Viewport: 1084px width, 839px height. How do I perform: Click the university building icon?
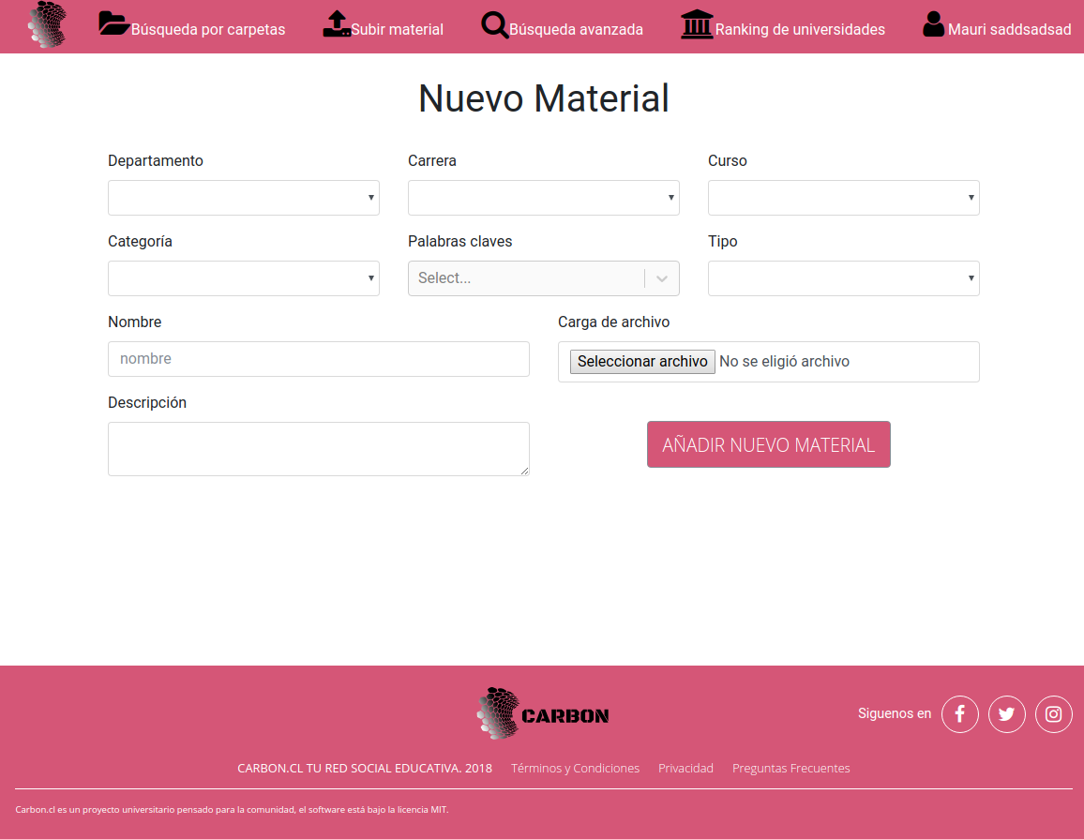[x=697, y=24]
